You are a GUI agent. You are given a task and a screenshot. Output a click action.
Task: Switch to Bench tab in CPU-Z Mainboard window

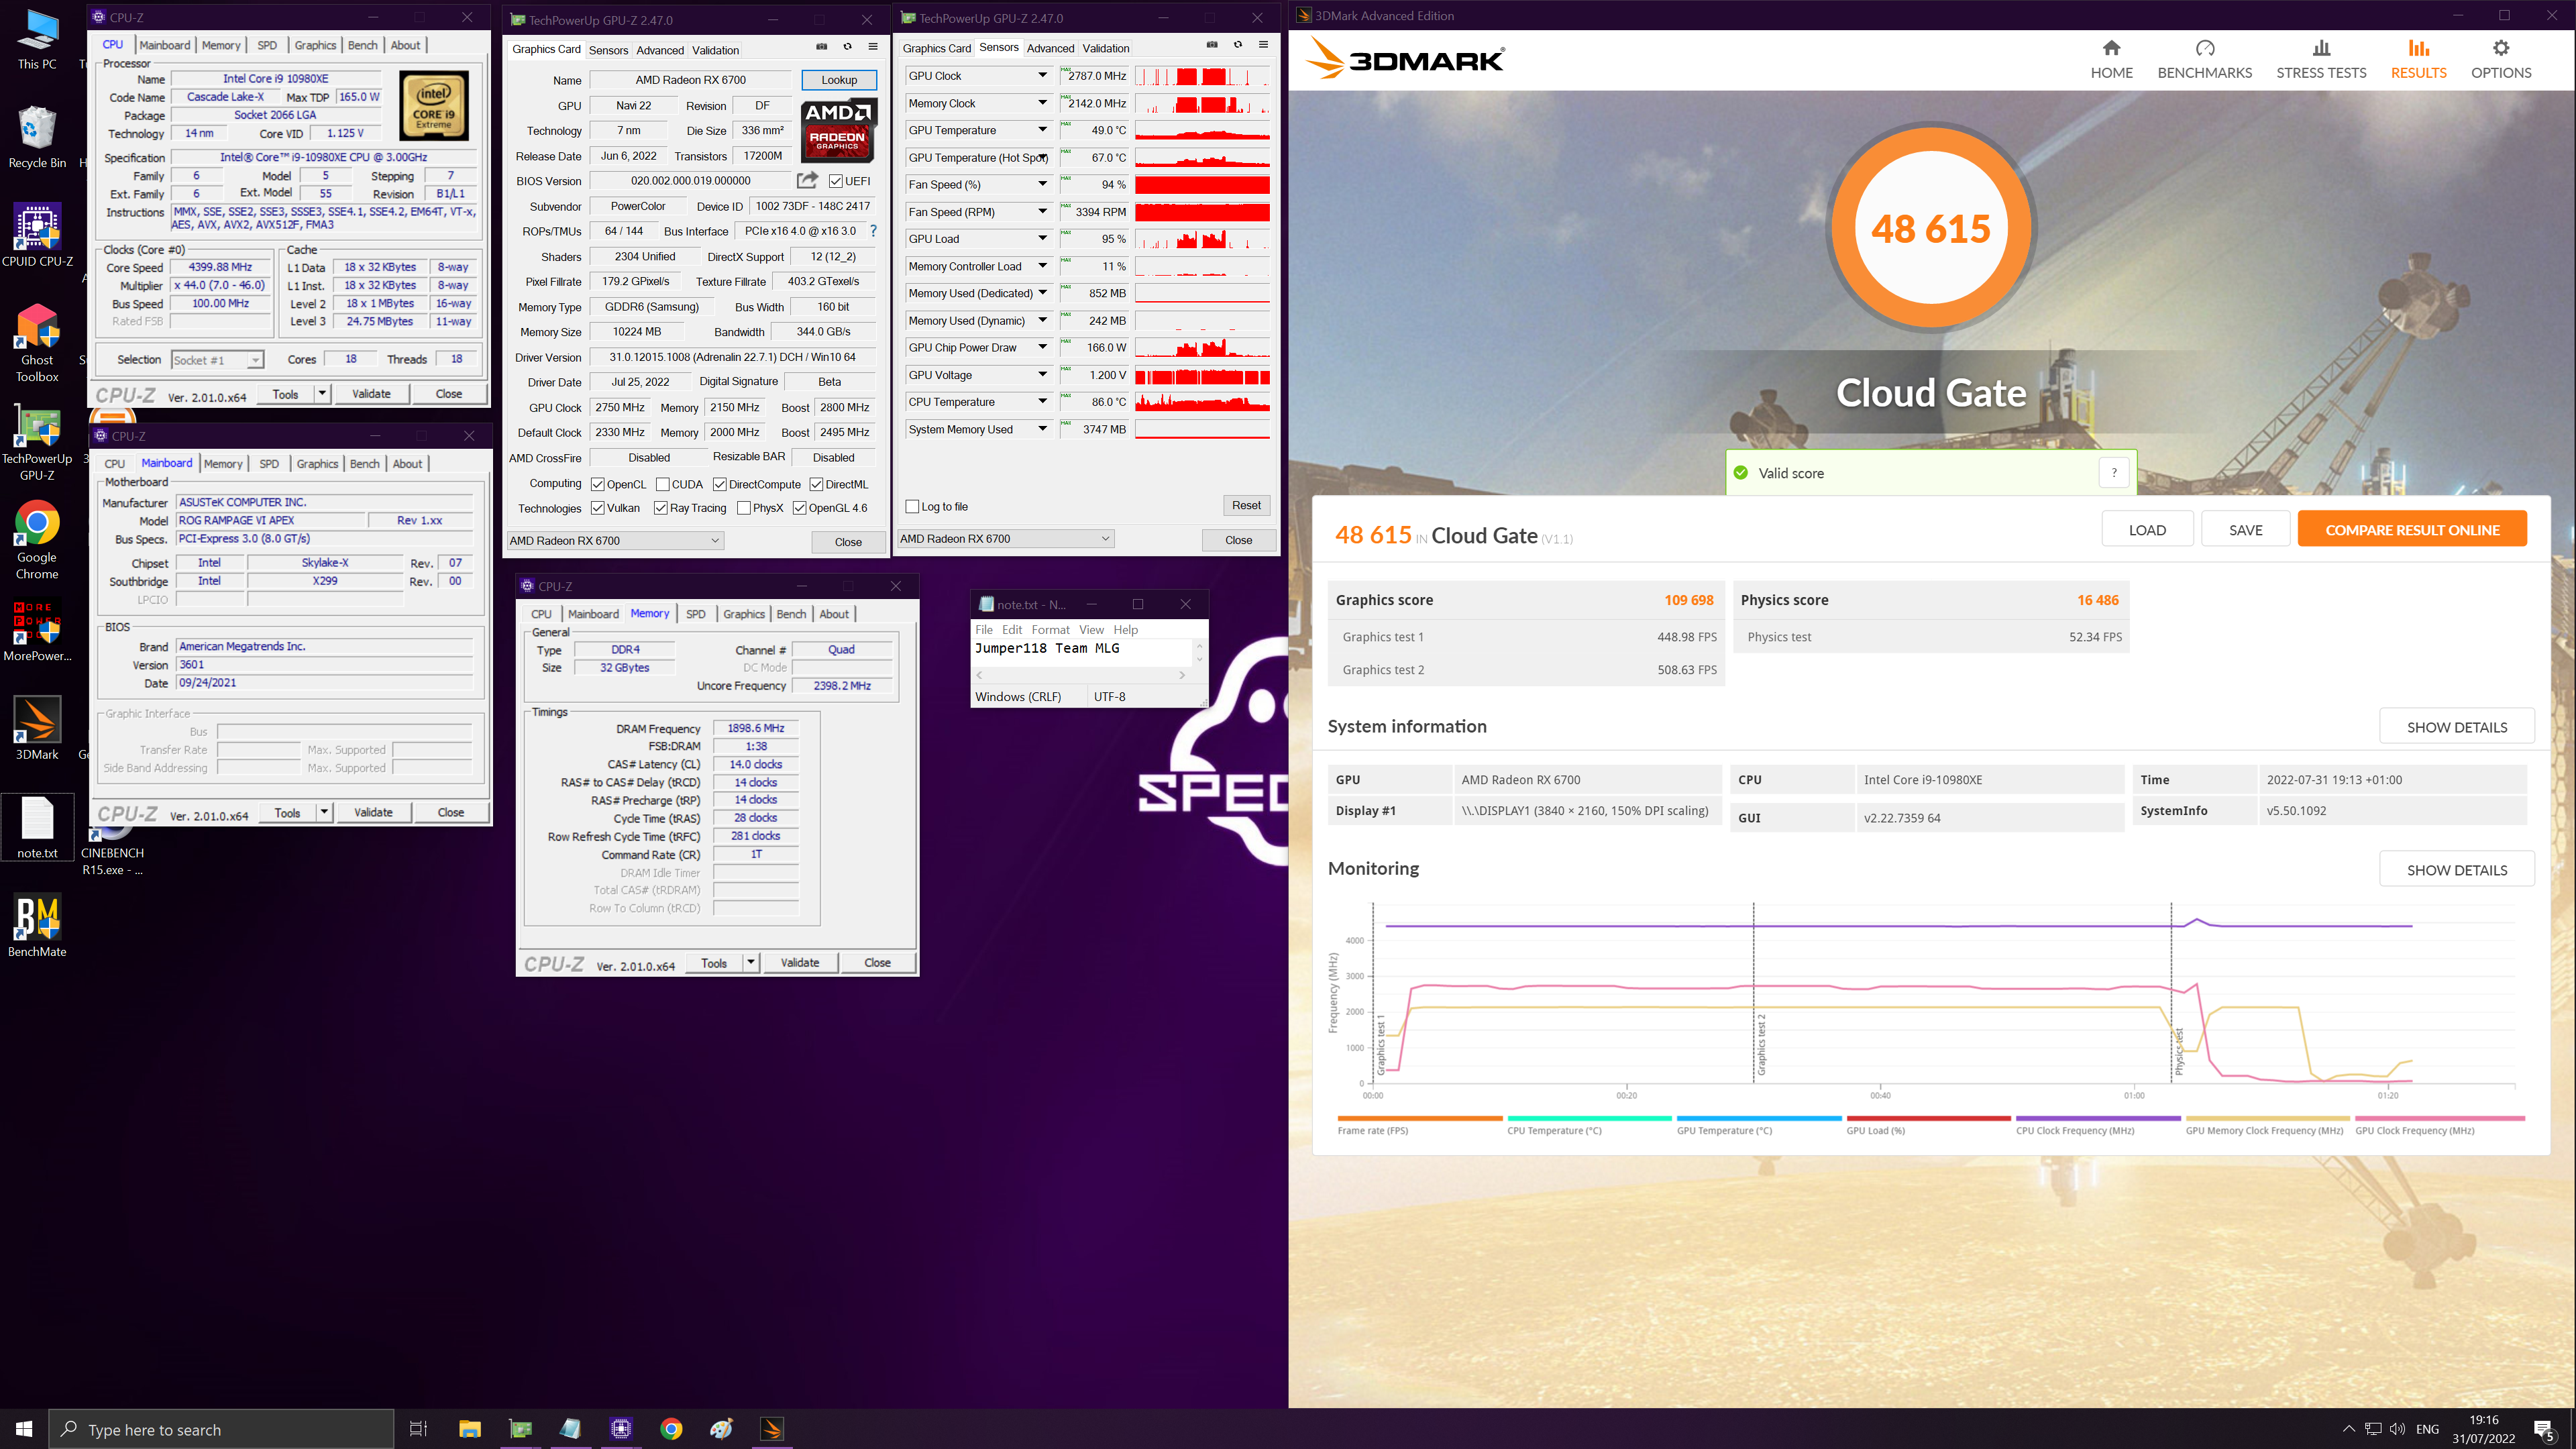tap(364, 464)
